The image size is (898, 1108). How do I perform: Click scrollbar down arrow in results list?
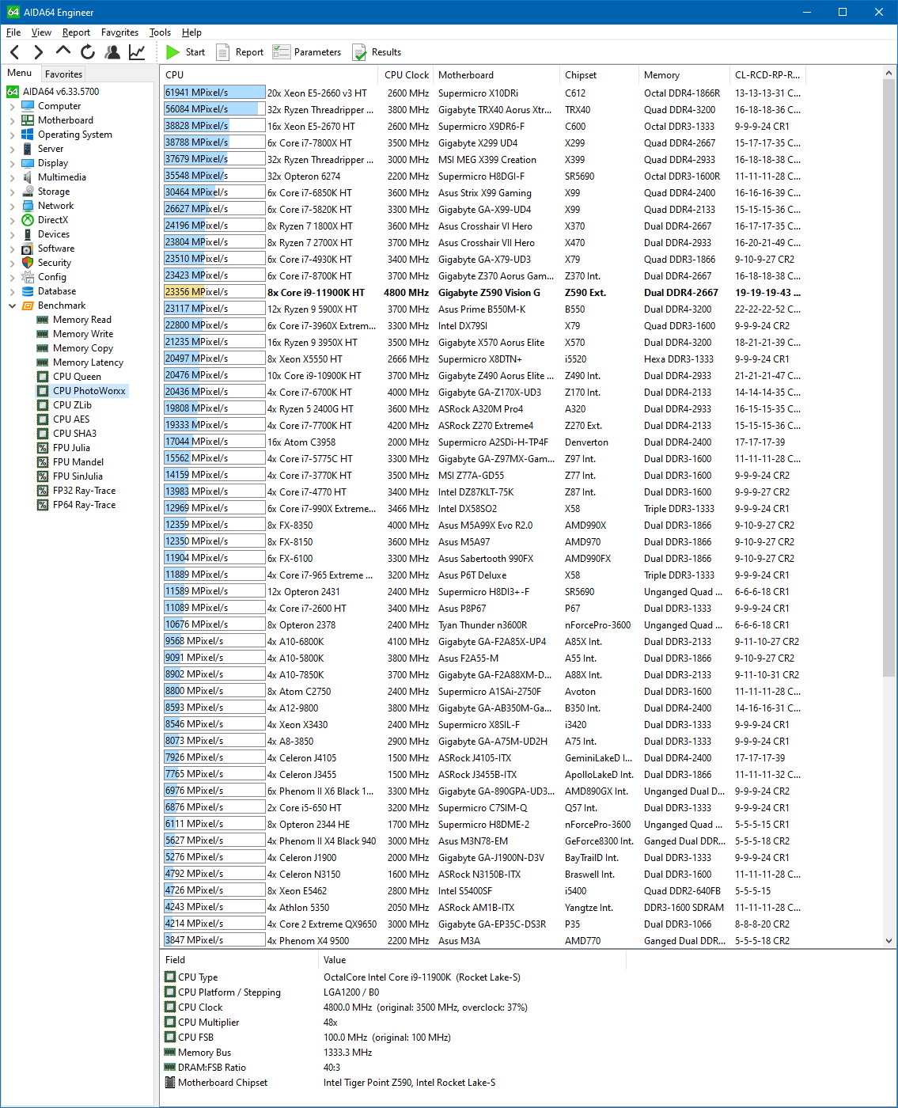point(889,941)
